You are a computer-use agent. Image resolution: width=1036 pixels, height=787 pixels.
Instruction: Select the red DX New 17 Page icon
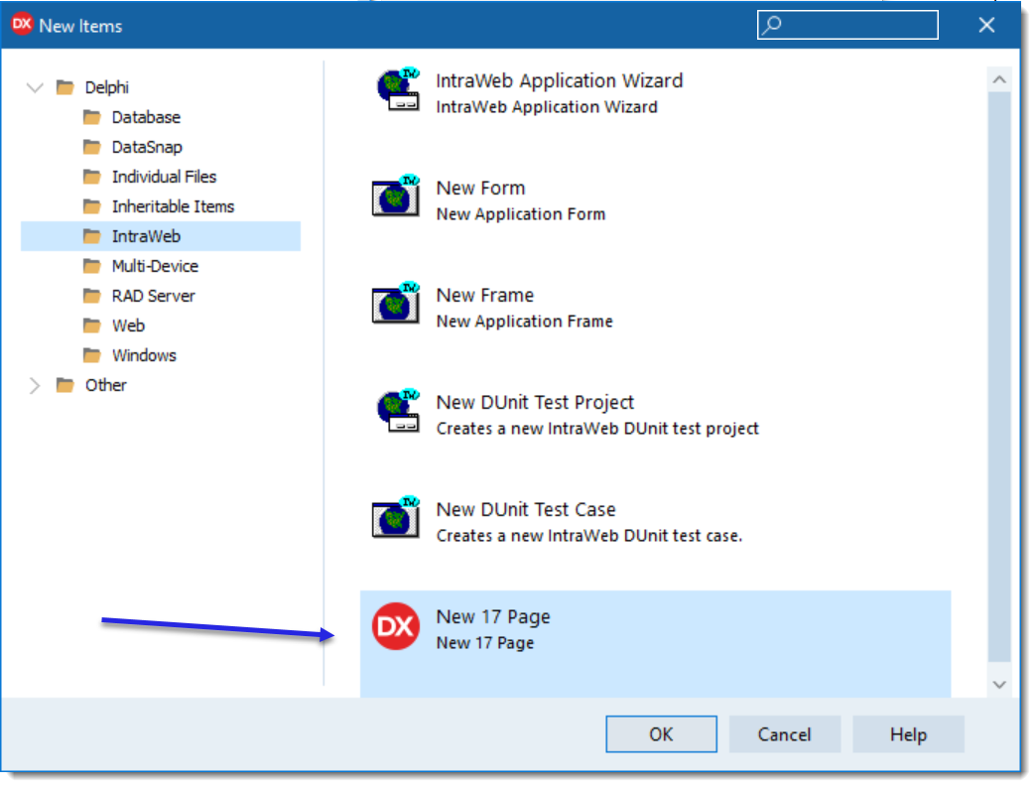396,628
